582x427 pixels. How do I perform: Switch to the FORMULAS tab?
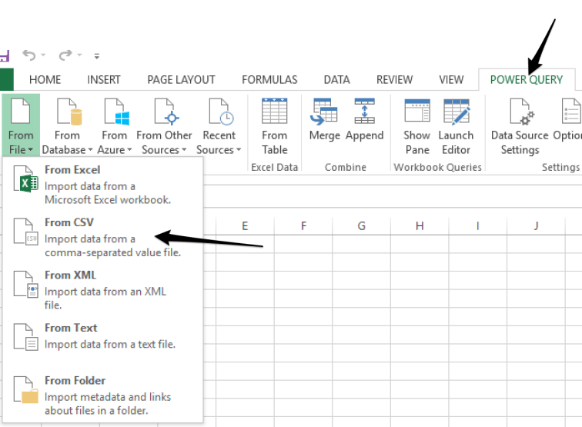point(269,79)
